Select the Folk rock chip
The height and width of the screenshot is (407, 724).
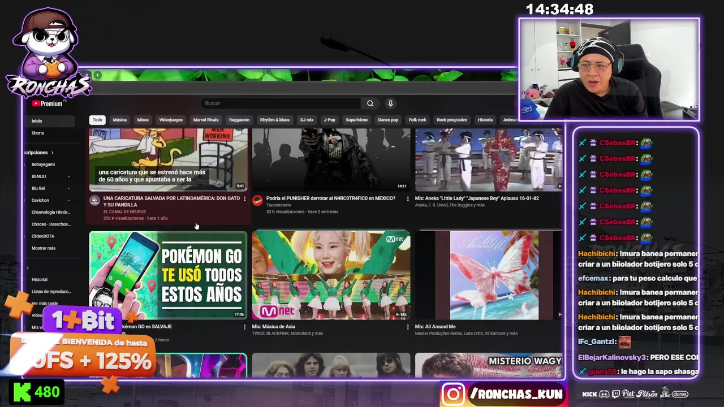point(417,120)
